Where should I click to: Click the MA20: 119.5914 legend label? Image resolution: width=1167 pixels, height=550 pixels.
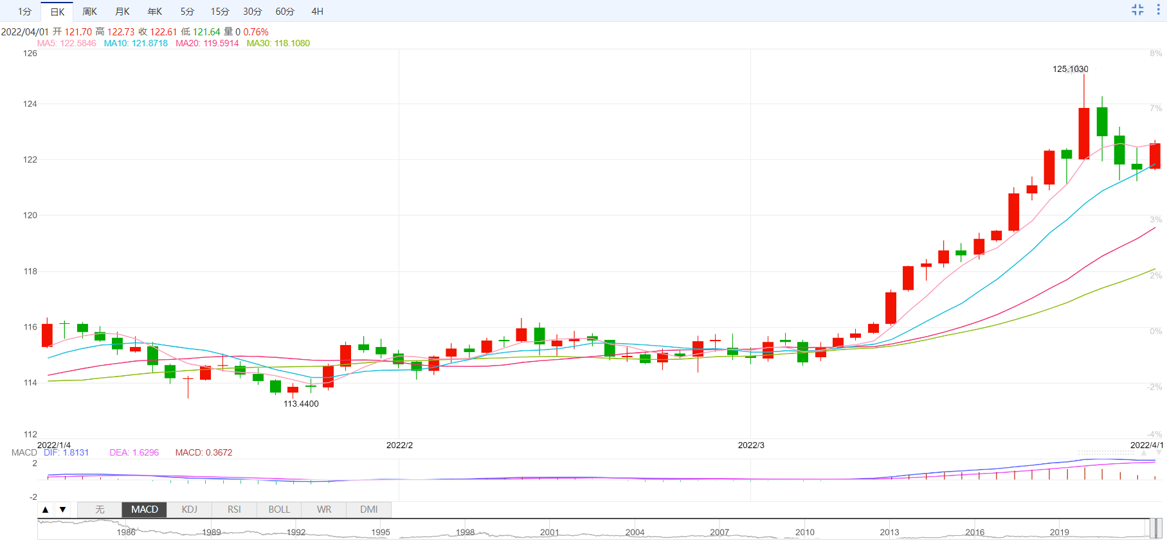207,43
